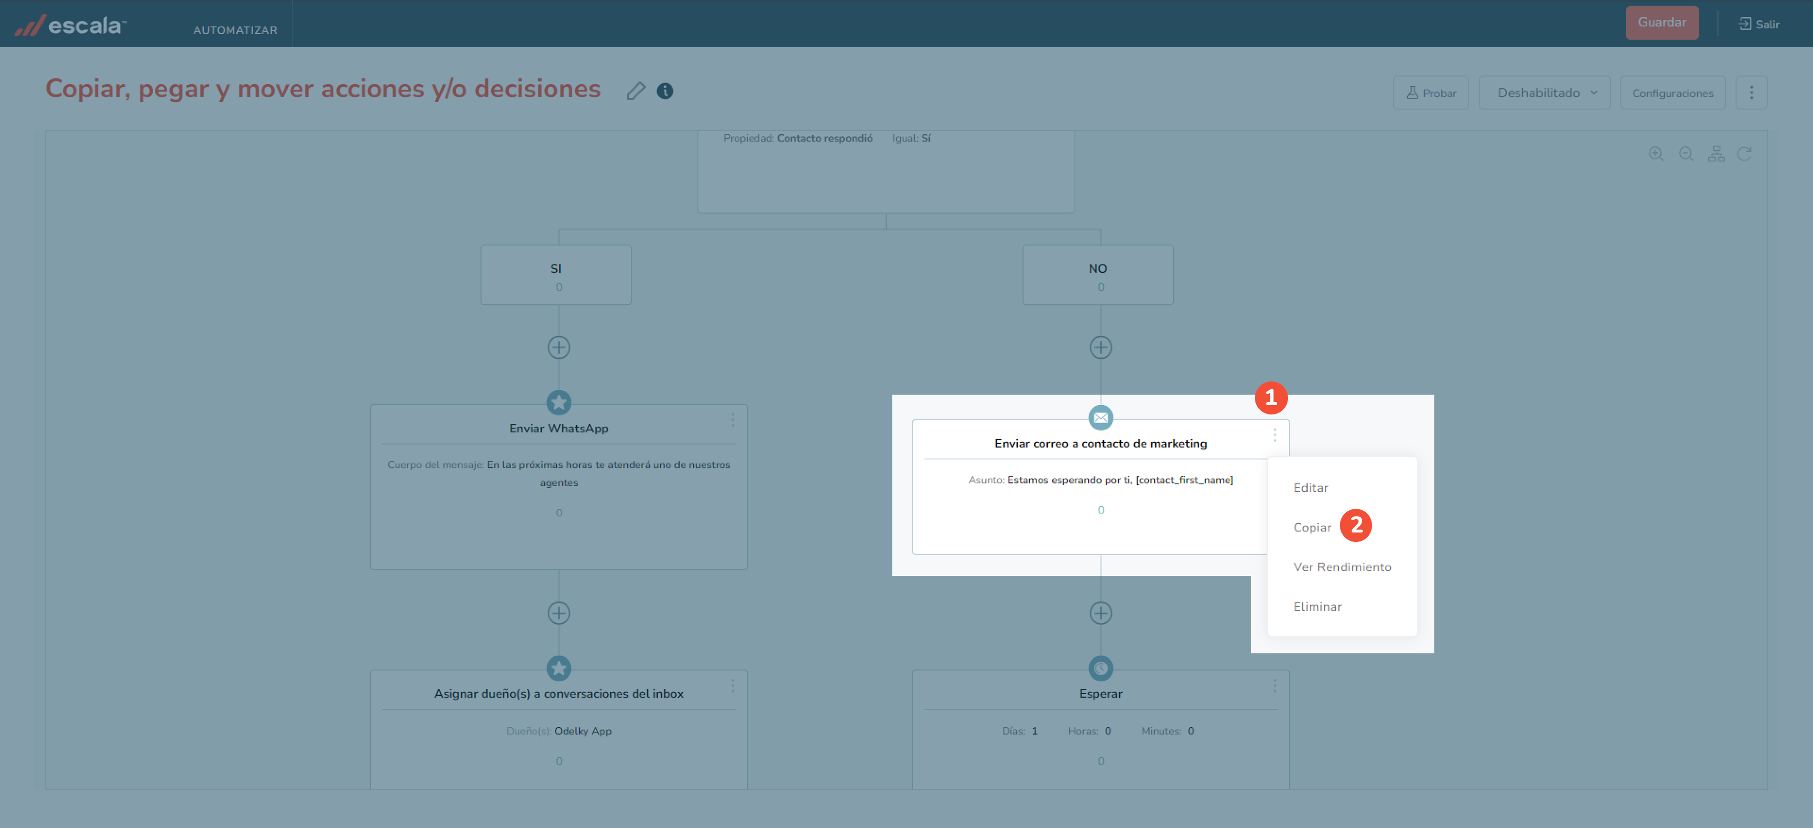
Task: Select the NO branch box
Action: (1097, 275)
